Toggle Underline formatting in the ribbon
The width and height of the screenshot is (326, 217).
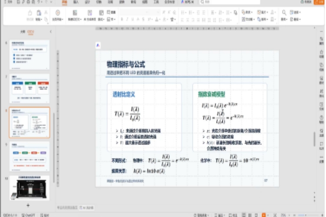click(x=133, y=19)
